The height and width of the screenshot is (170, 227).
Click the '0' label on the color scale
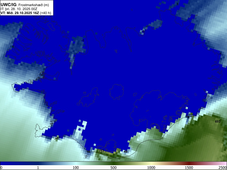click(1, 168)
